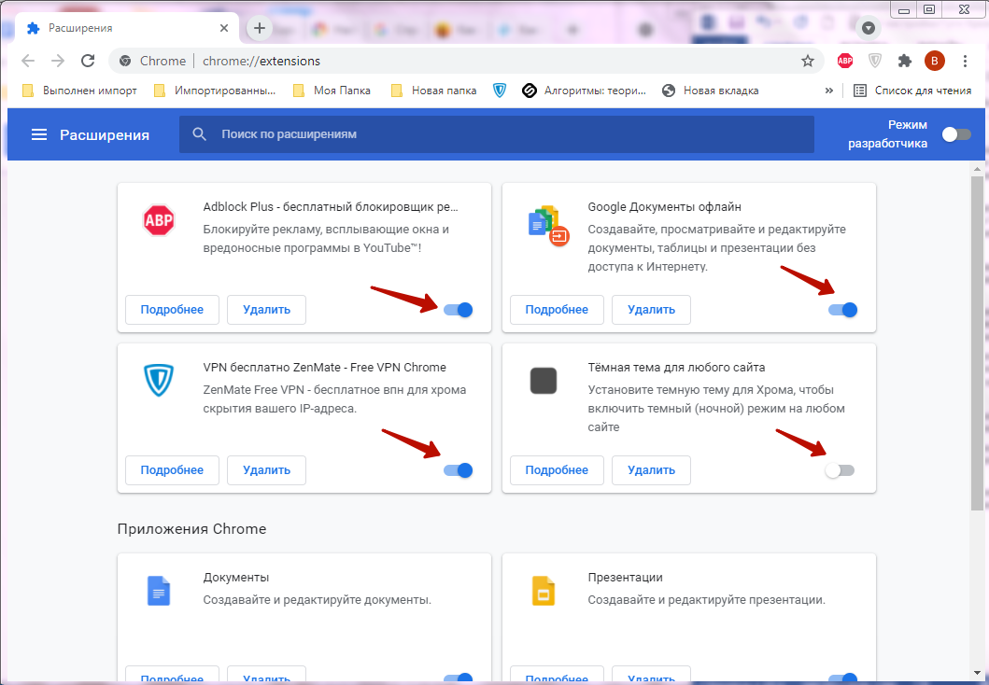Click the page's vertical scrollbar thumb
Image resolution: width=989 pixels, height=685 pixels.
coord(977,342)
